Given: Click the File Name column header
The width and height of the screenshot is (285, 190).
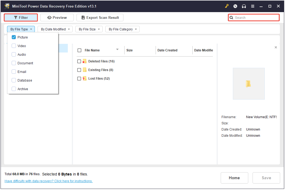Looking at the screenshot, I should (x=92, y=50).
